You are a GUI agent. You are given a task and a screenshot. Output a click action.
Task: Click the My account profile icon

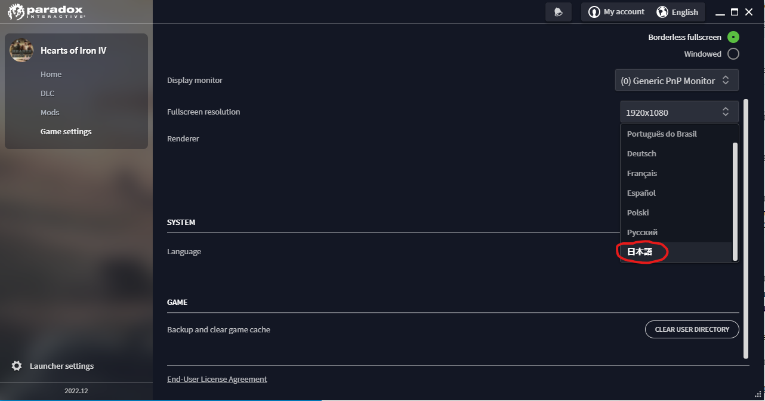tap(594, 12)
